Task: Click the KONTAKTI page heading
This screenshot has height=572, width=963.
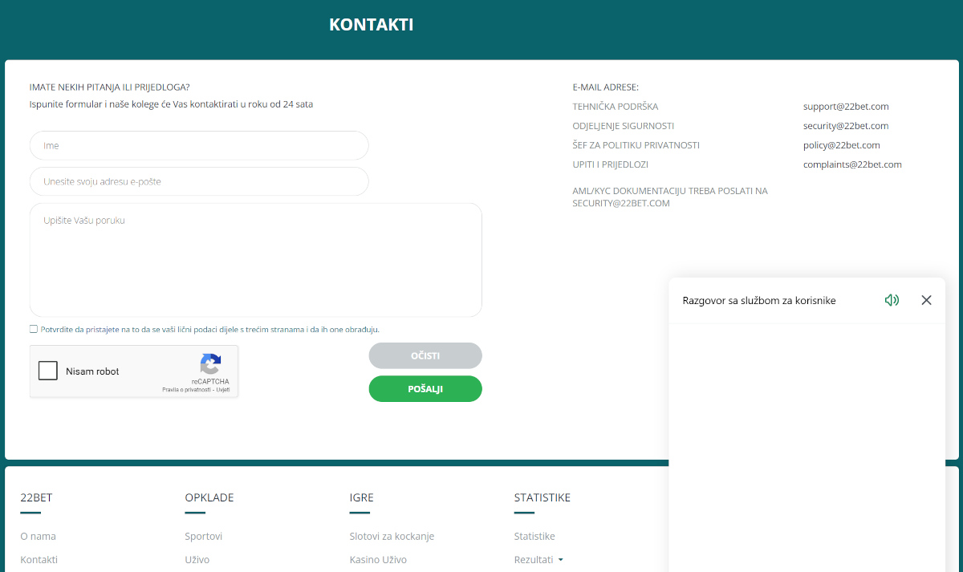Action: (372, 25)
